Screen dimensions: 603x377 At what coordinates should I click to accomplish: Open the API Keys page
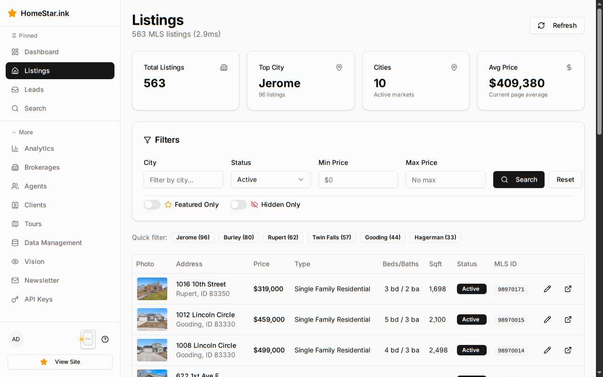pyautogui.click(x=38, y=299)
